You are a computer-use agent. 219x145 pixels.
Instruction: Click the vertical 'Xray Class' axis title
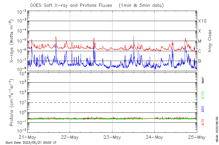210,41
